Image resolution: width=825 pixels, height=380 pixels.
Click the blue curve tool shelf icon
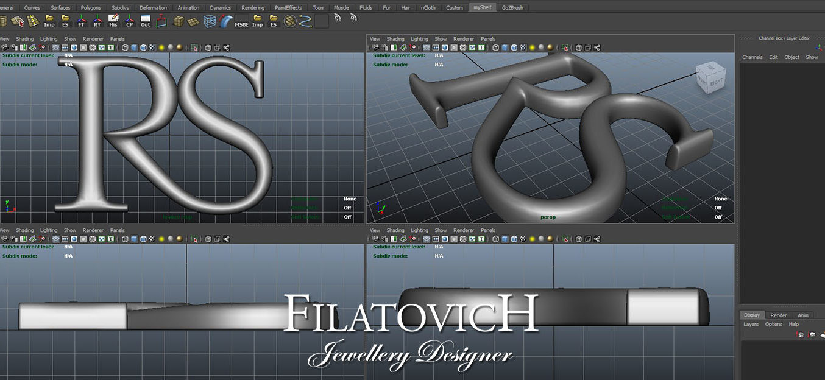(x=305, y=21)
